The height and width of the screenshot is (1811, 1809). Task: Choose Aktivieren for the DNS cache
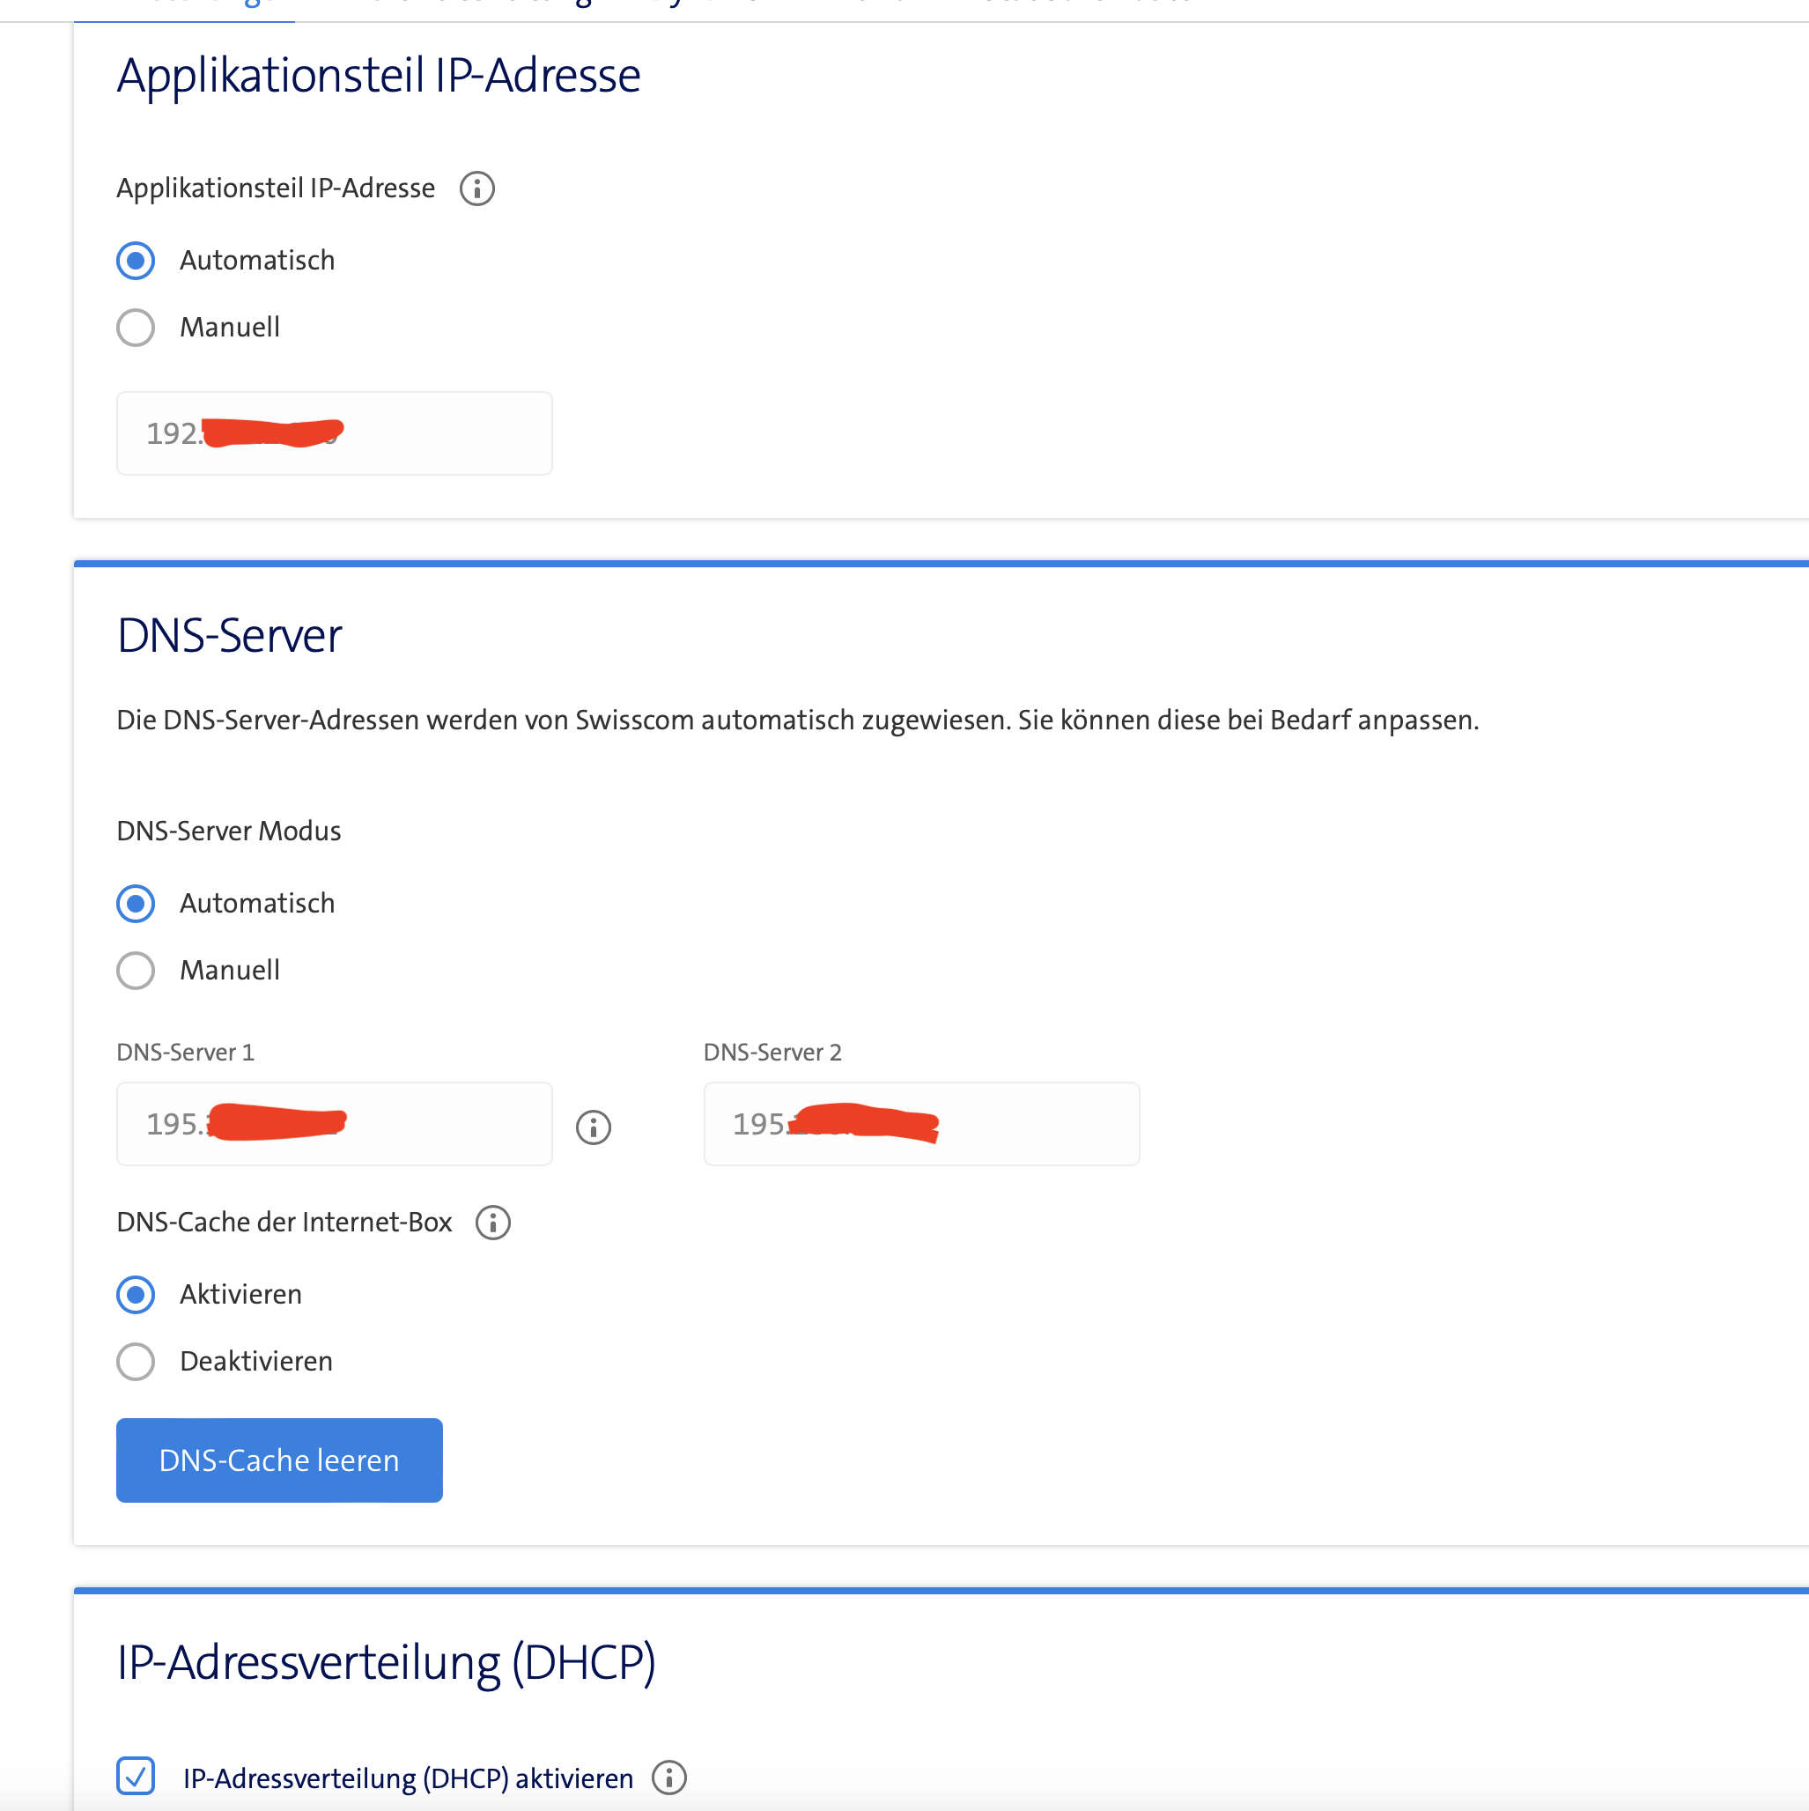tap(136, 1295)
